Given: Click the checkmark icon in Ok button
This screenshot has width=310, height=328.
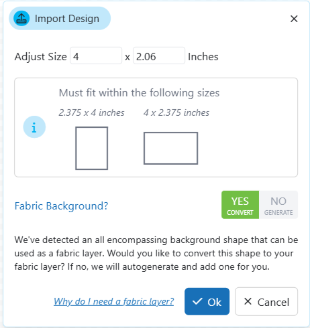Looking at the screenshot, I should [197, 301].
